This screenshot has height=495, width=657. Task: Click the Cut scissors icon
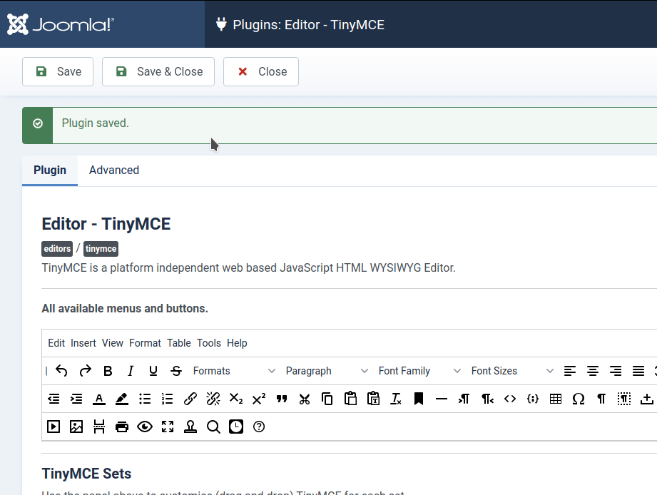[305, 399]
